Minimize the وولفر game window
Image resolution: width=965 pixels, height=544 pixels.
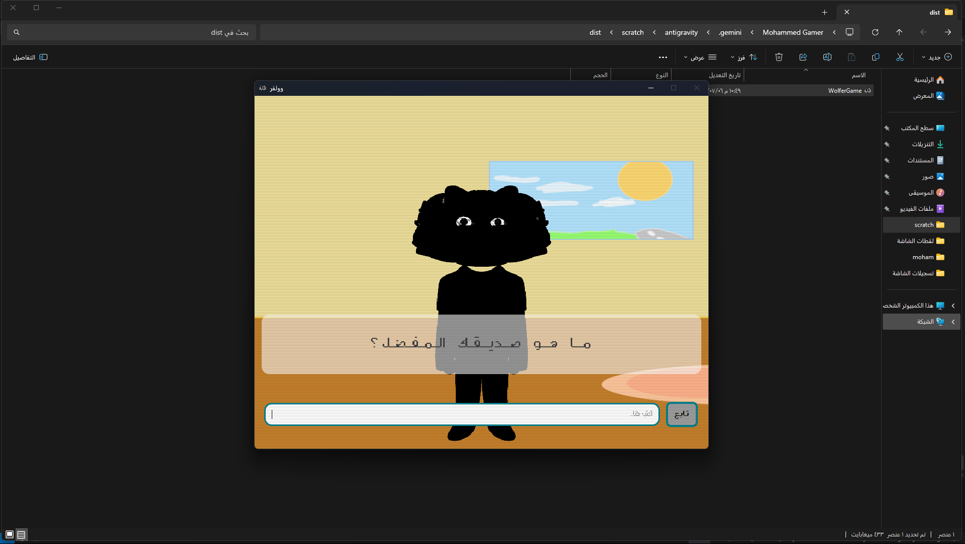coord(651,88)
